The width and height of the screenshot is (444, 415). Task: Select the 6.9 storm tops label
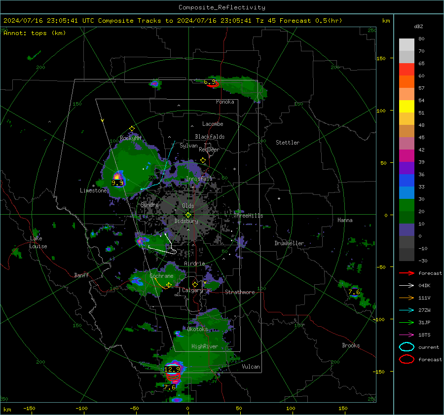[210, 82]
